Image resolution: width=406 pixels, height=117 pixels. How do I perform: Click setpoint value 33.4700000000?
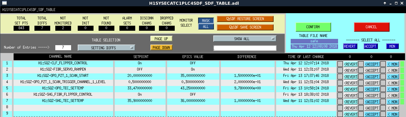click(140, 88)
